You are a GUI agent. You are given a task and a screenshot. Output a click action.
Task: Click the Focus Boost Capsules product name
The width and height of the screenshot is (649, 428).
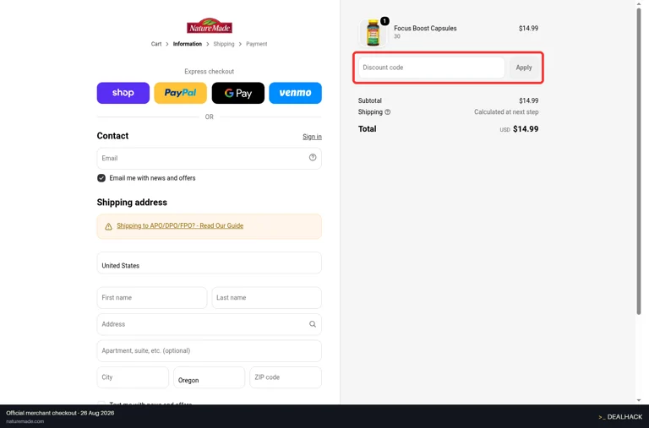click(425, 28)
